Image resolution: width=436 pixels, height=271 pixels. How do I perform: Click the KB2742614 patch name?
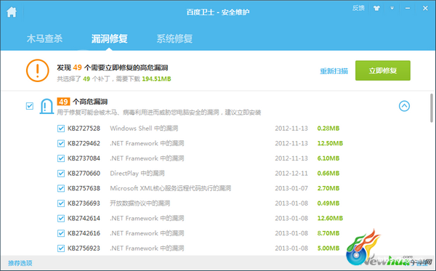click(x=84, y=219)
